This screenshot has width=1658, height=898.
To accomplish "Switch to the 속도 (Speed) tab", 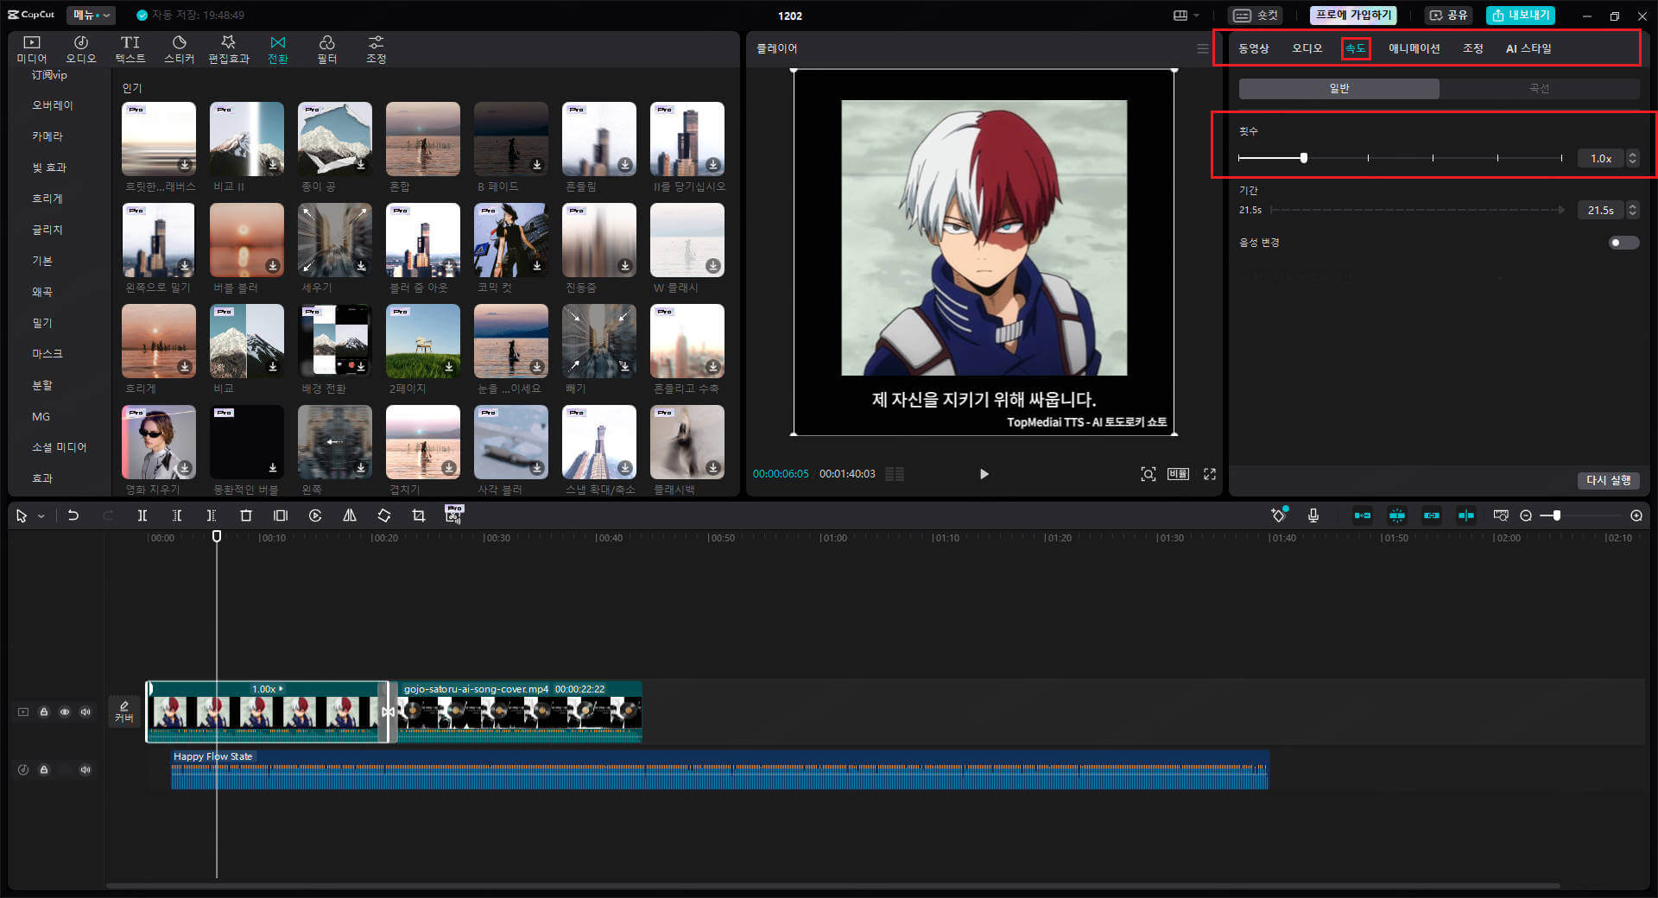I will point(1356,48).
